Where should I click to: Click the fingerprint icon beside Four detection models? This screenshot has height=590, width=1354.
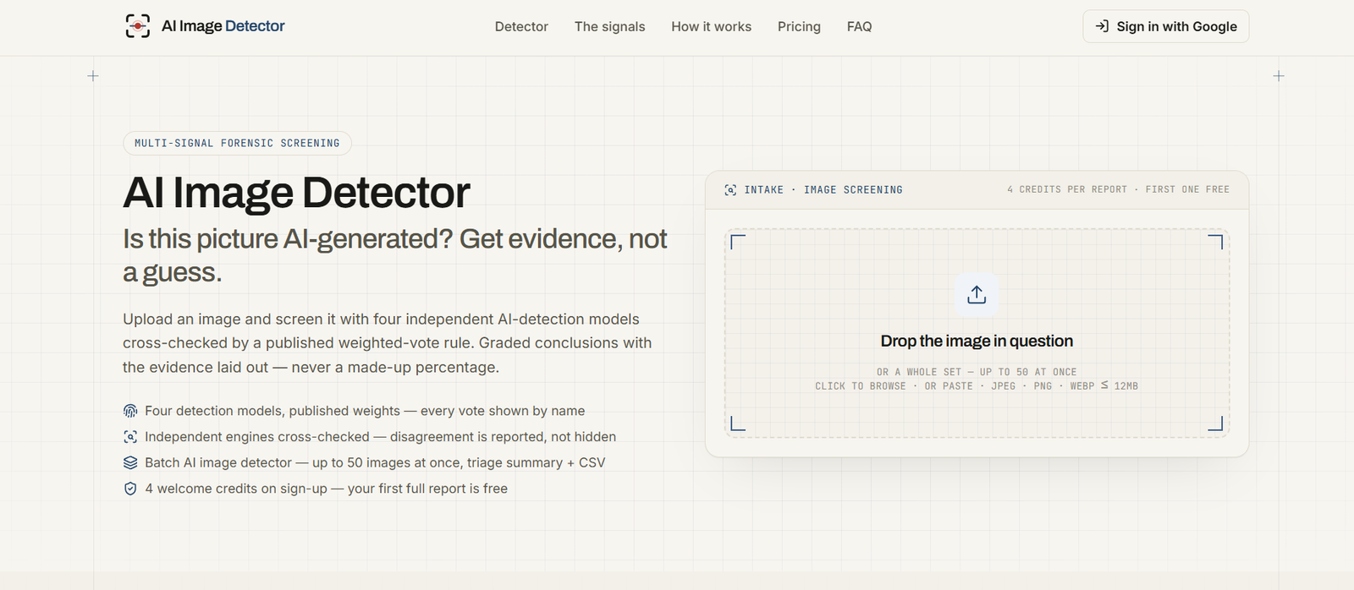pos(130,411)
